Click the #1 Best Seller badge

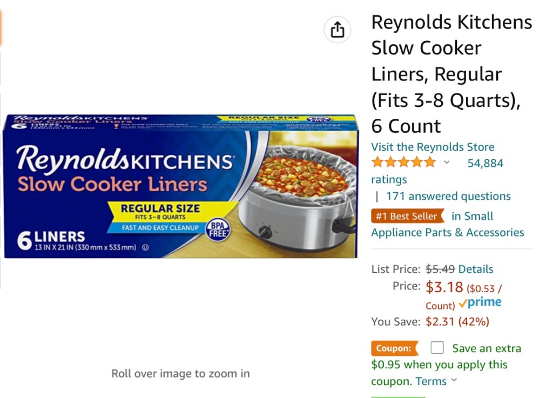tap(407, 216)
